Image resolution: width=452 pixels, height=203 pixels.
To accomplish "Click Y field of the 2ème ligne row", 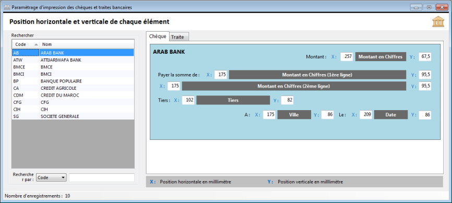I will [425, 86].
